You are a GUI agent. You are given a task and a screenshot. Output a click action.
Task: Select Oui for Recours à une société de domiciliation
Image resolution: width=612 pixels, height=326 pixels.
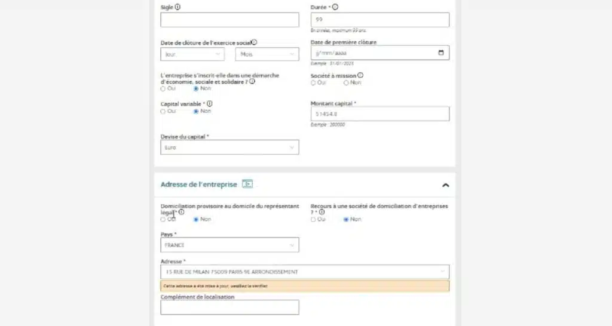pyautogui.click(x=313, y=219)
